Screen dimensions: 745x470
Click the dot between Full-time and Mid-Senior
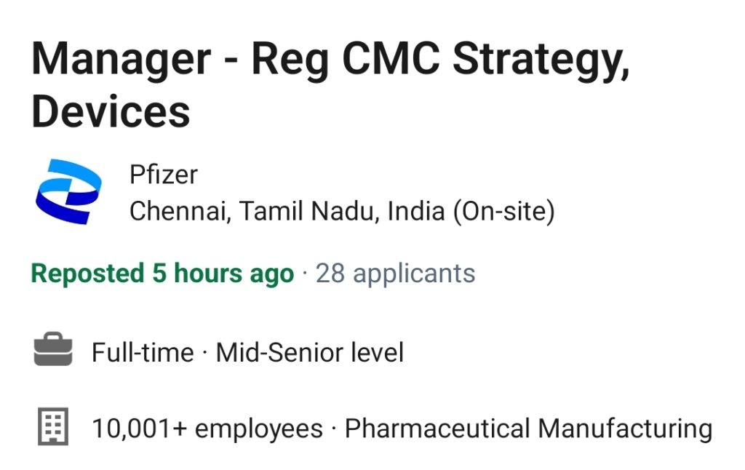pos(204,353)
